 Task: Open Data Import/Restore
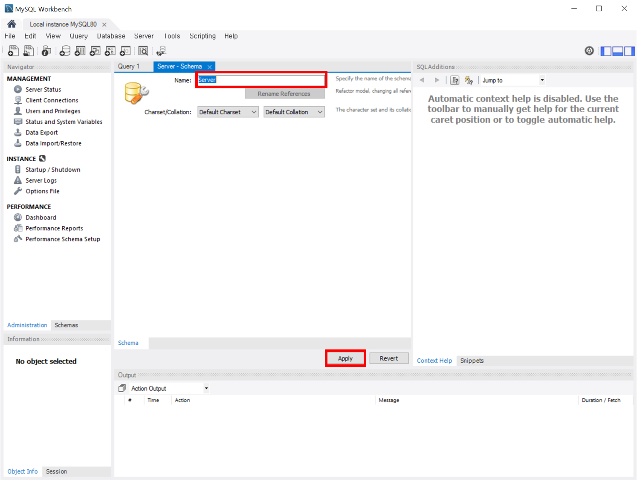point(53,143)
